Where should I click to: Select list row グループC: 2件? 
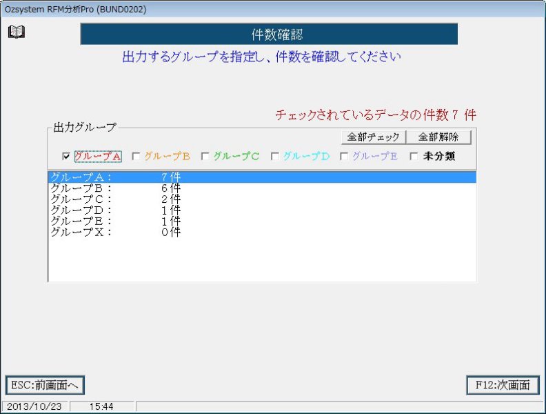tap(262, 199)
